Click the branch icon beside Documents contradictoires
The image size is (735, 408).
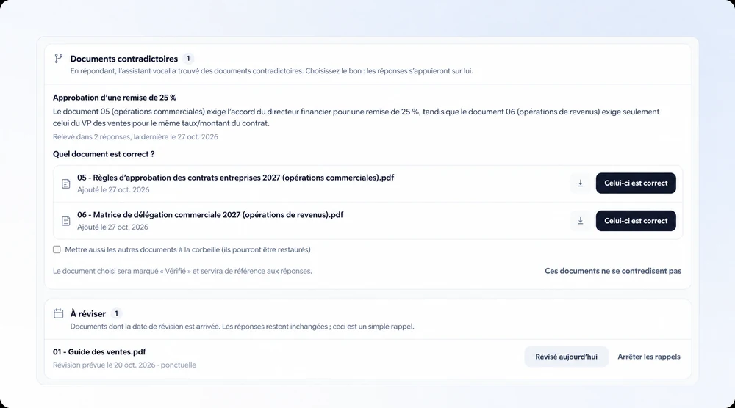[59, 58]
